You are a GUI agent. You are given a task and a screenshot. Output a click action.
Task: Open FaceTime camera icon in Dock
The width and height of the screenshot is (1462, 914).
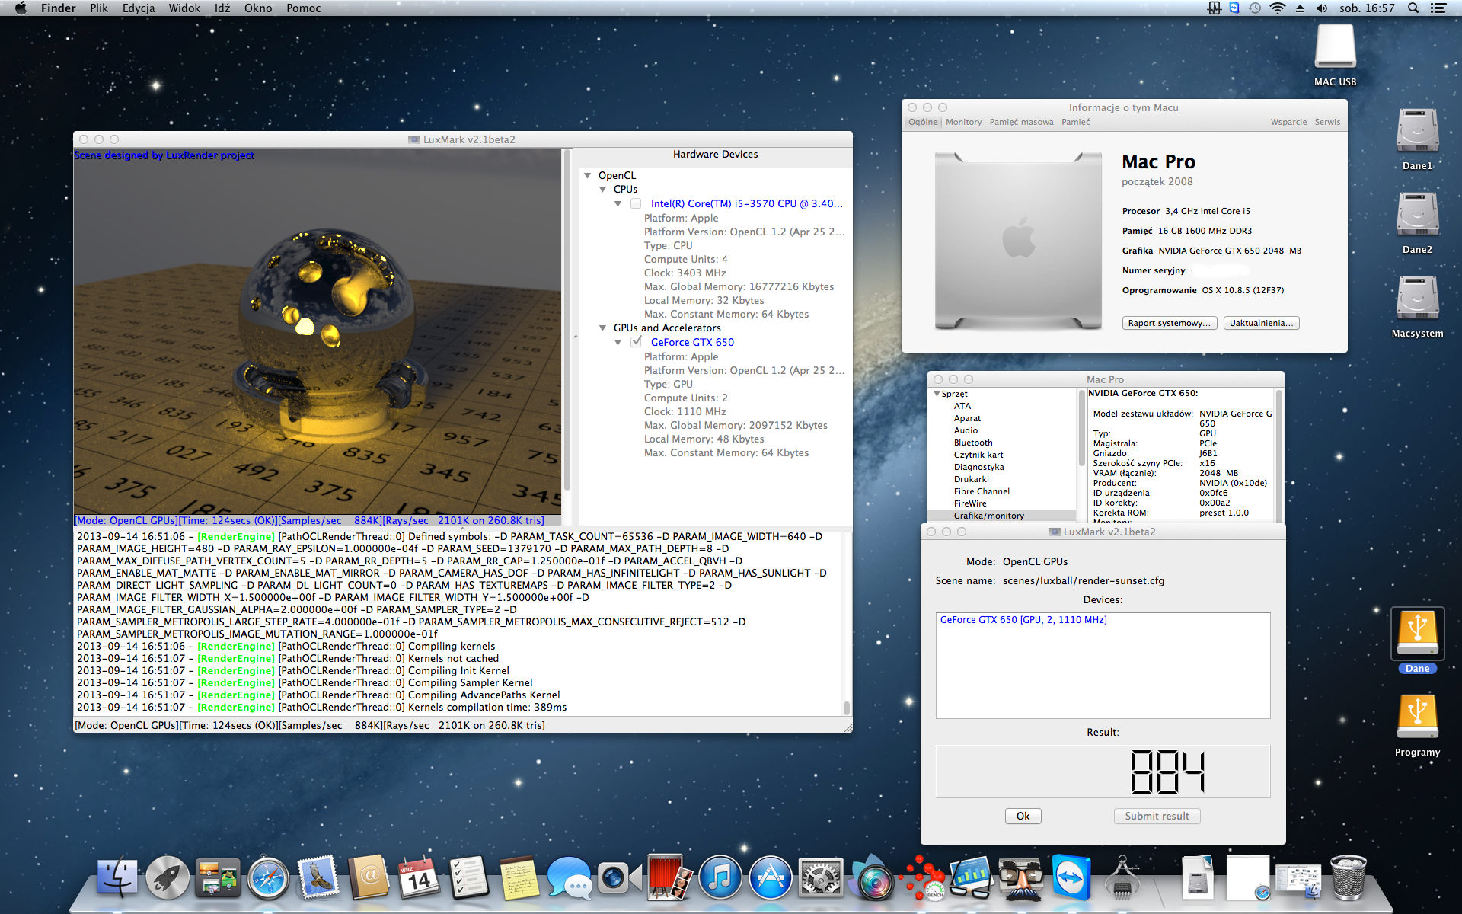(x=620, y=878)
